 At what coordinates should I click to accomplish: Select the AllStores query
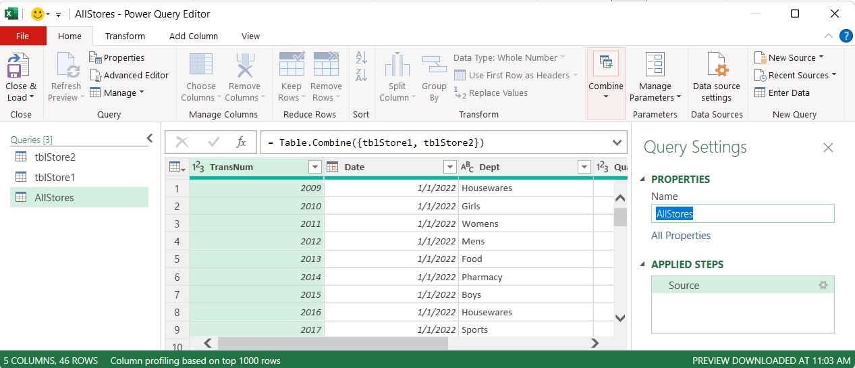tap(79, 197)
